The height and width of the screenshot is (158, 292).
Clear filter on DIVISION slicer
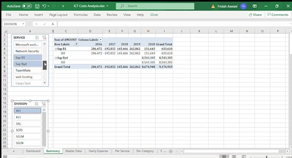click(43, 104)
